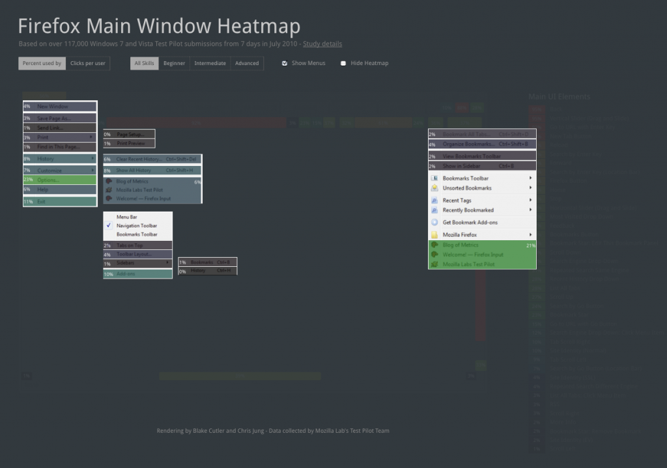Select Show in Sidebar menu item

point(483,166)
